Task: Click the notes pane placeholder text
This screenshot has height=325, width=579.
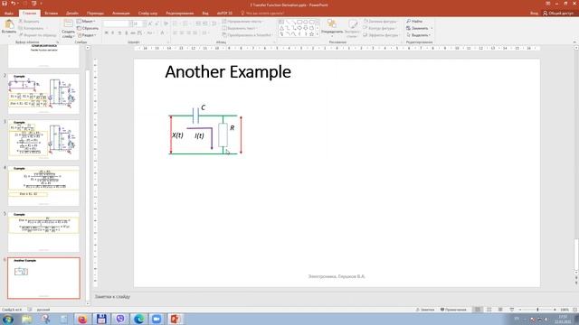Action: (112, 296)
